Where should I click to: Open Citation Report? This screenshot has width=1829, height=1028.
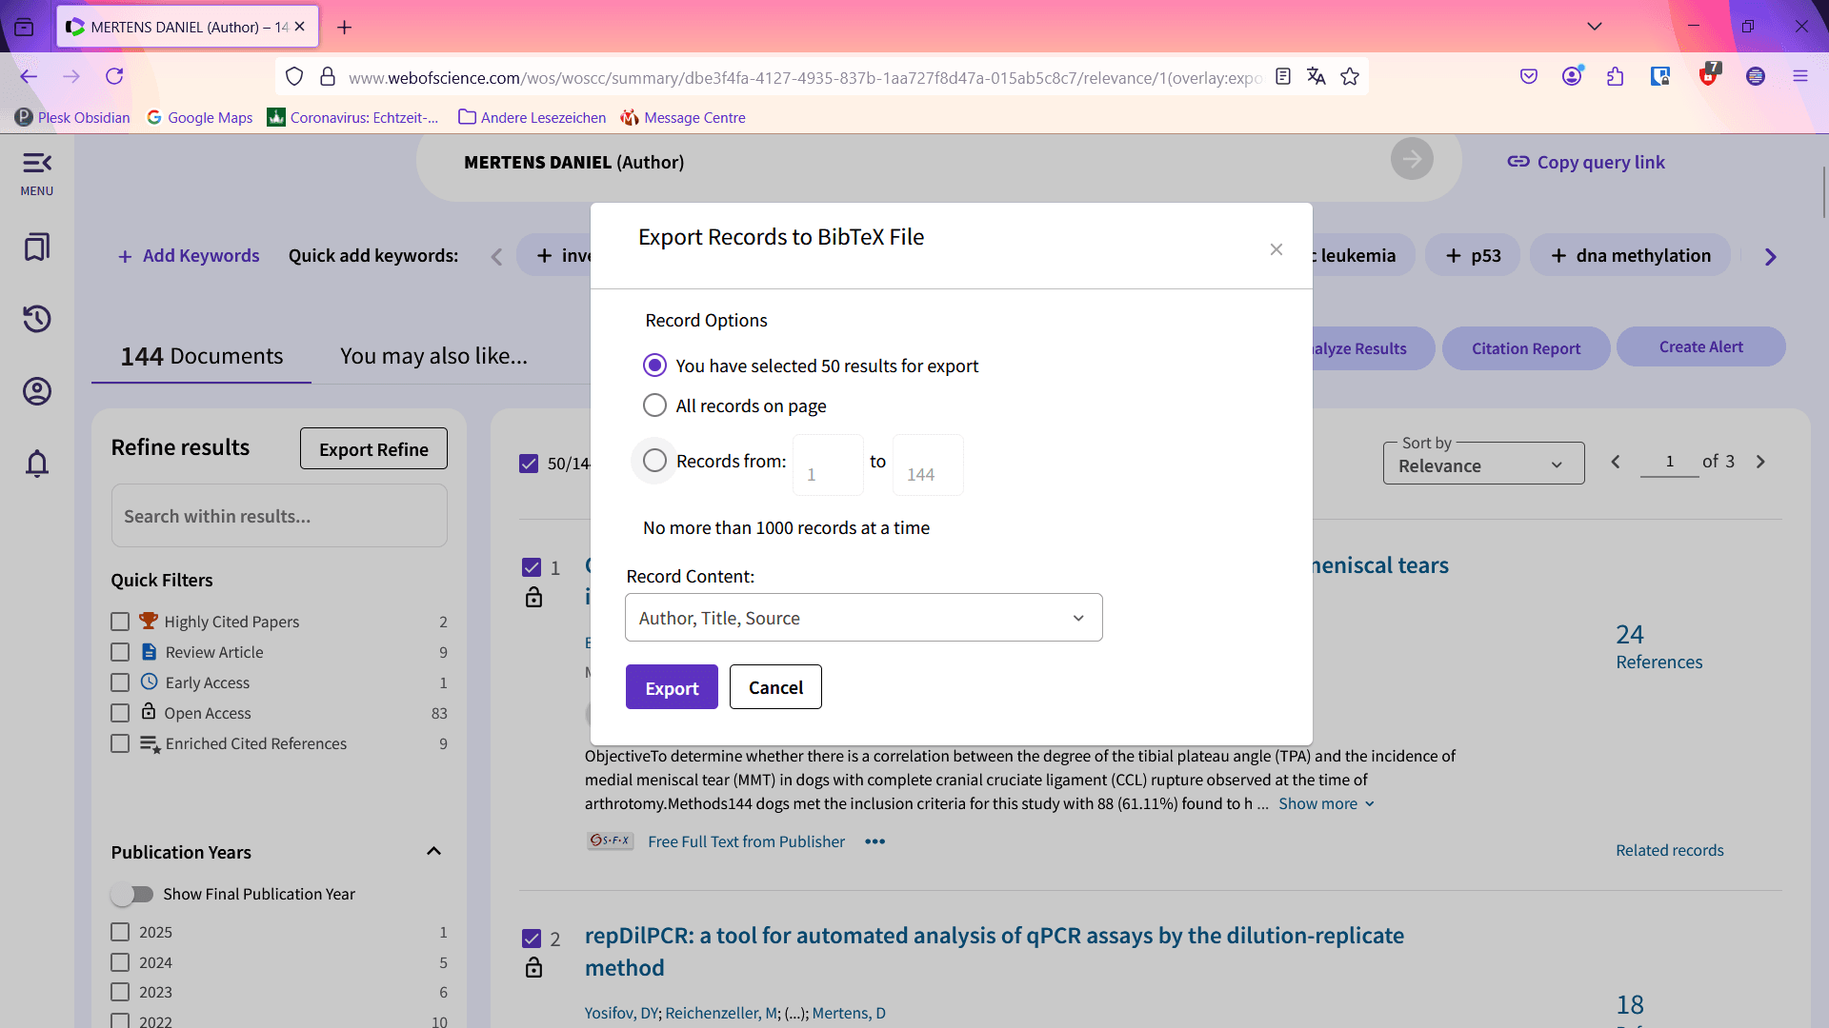click(x=1526, y=348)
